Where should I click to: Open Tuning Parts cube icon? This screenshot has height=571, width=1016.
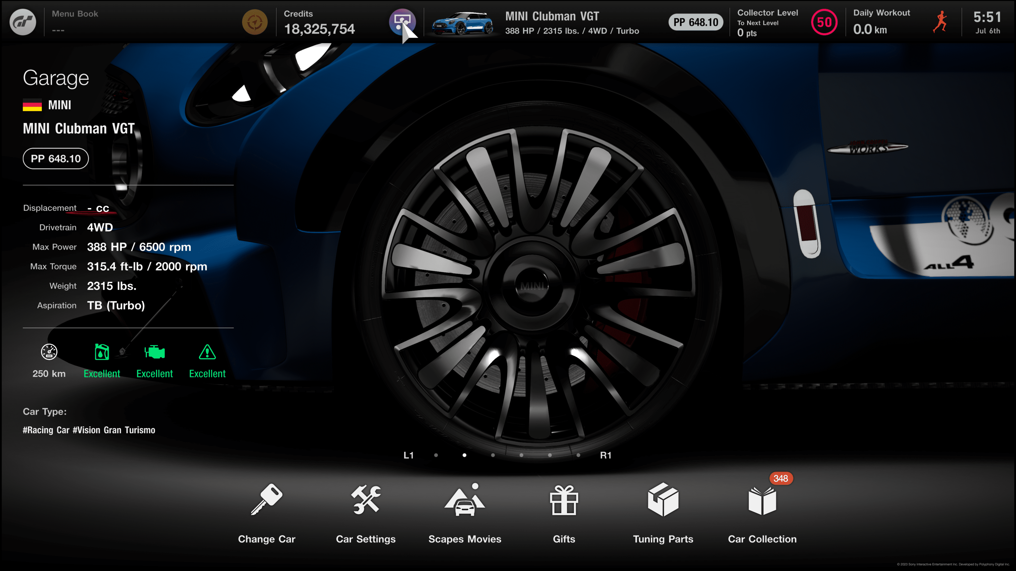(663, 499)
